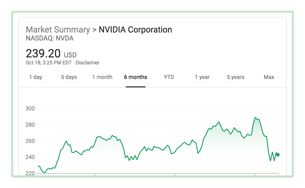Switch to YTD range
305x188 pixels.
tap(169, 77)
